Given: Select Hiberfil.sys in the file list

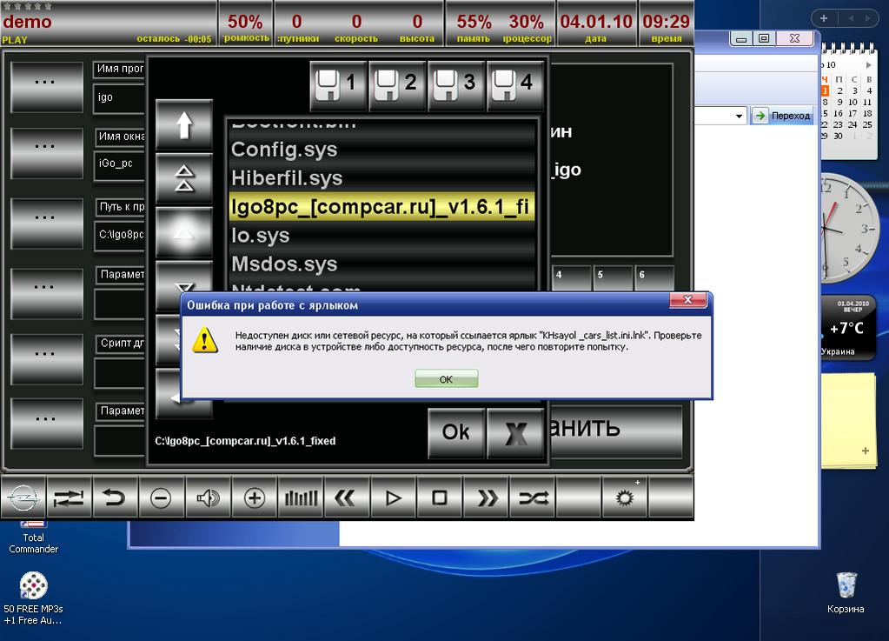Looking at the screenshot, I should 287,178.
